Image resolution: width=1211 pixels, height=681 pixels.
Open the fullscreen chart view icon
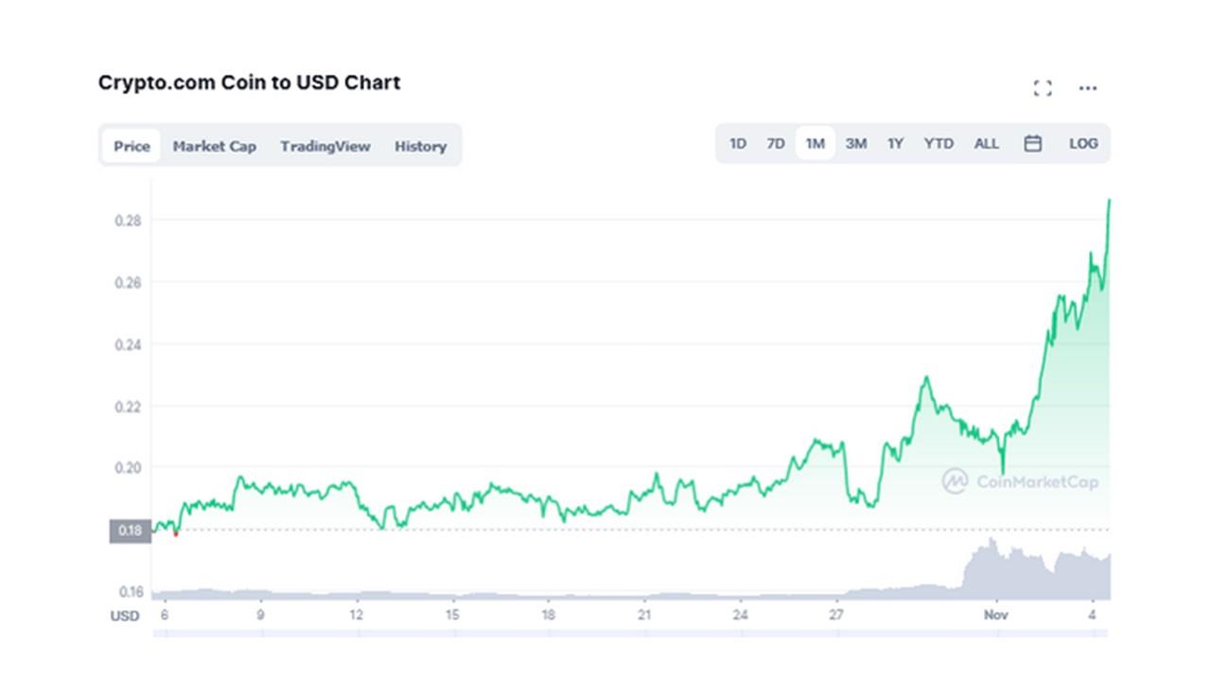[x=1044, y=87]
